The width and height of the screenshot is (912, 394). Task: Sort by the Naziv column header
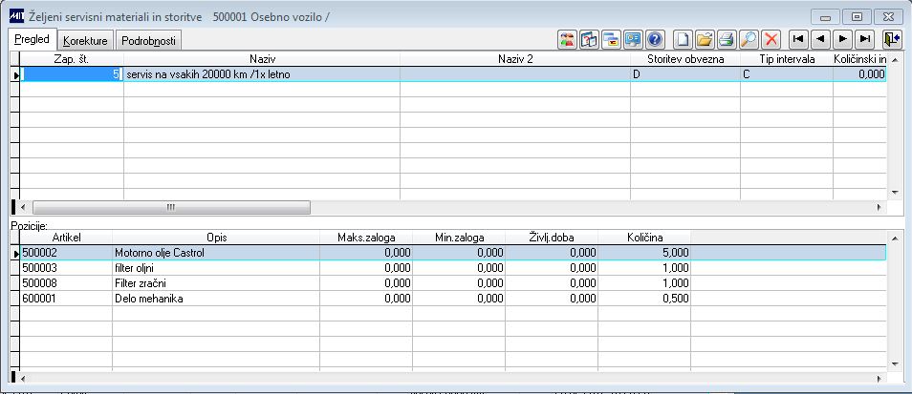click(x=262, y=58)
